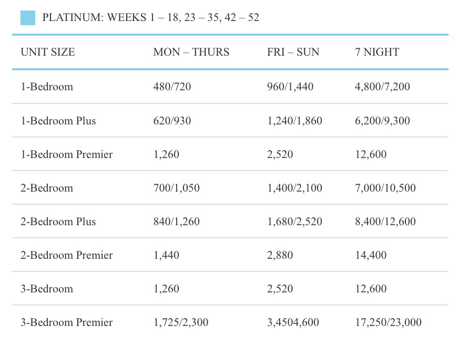Screen dimensions: 459x348
Task: Select the MON – THURS column header
Action: (x=191, y=52)
